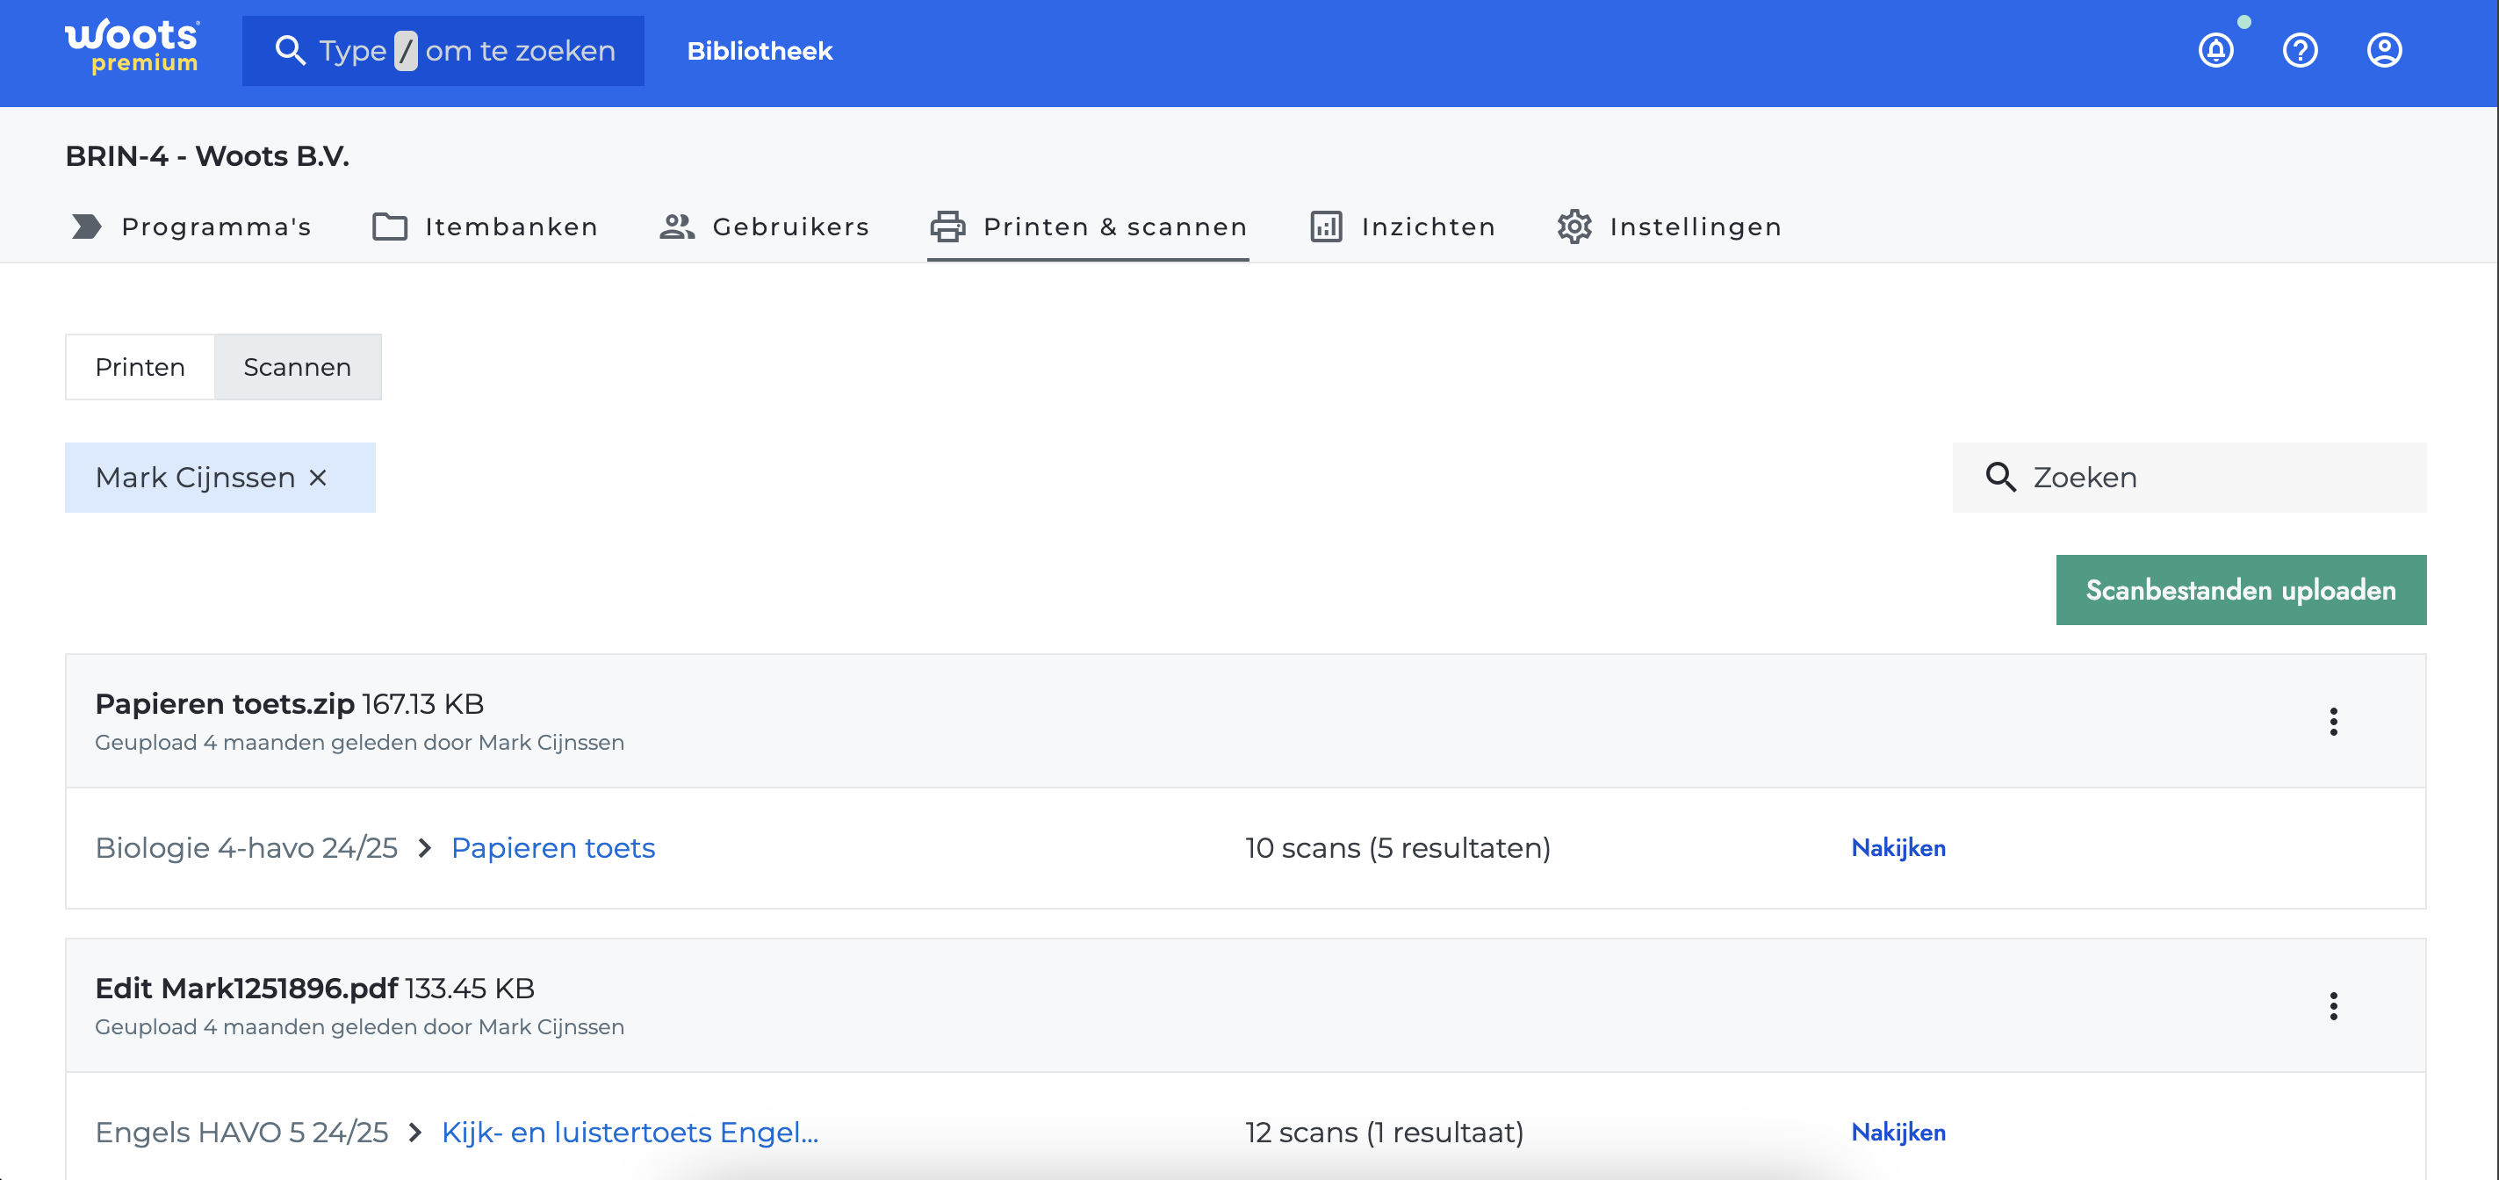
Task: Open the notifications bell icon
Action: point(2215,50)
